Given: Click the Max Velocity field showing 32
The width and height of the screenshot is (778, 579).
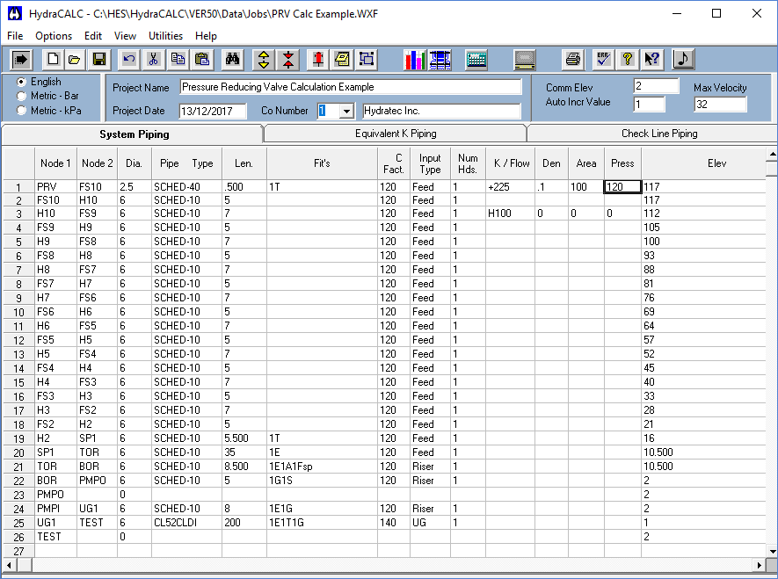Looking at the screenshot, I should pos(720,104).
